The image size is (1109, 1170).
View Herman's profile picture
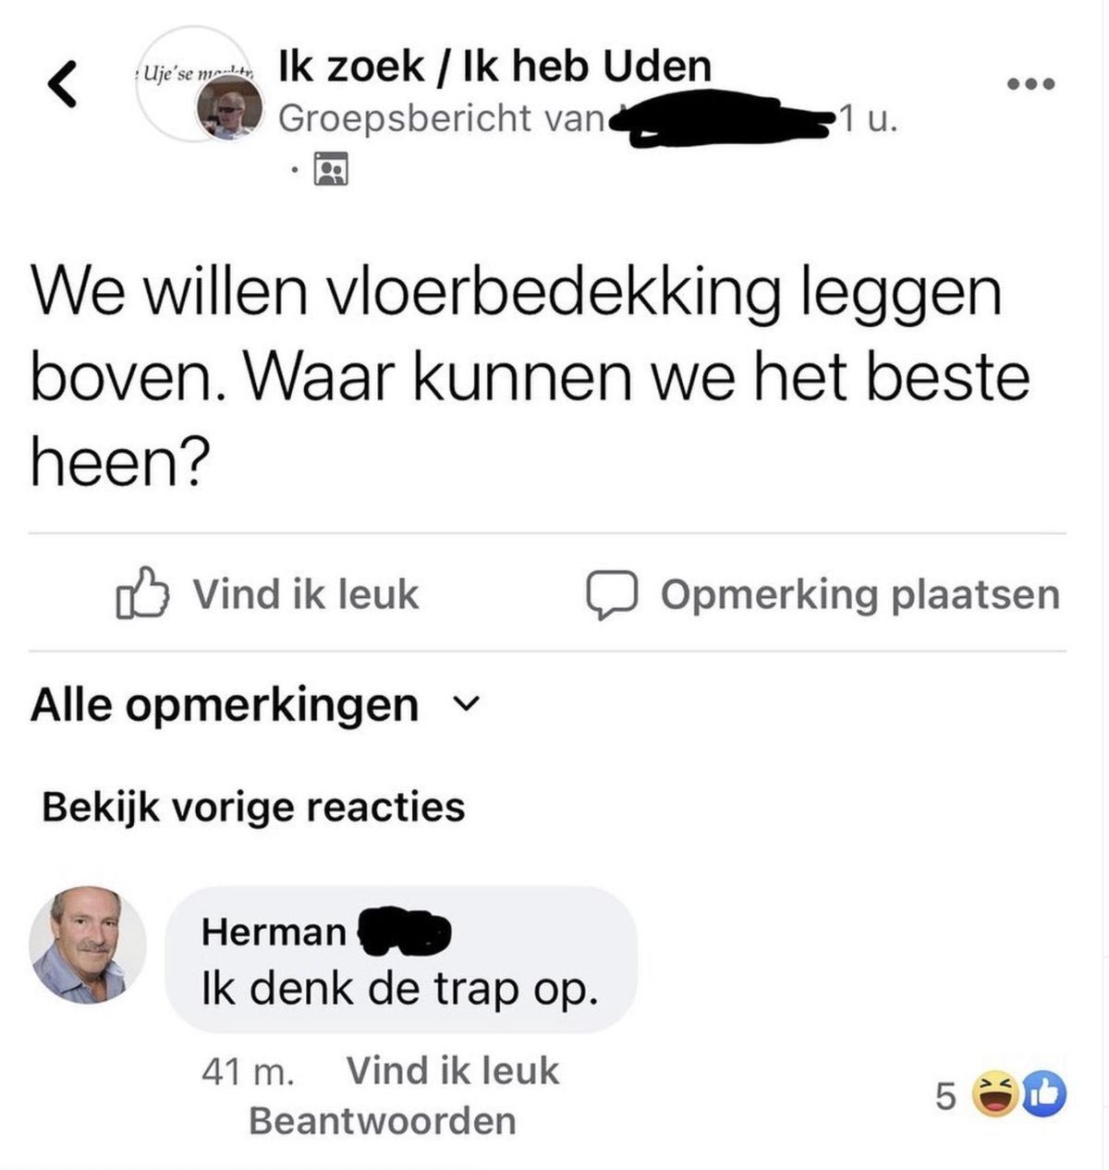(x=88, y=945)
